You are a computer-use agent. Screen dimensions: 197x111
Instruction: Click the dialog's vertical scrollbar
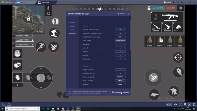[x=131, y=35]
